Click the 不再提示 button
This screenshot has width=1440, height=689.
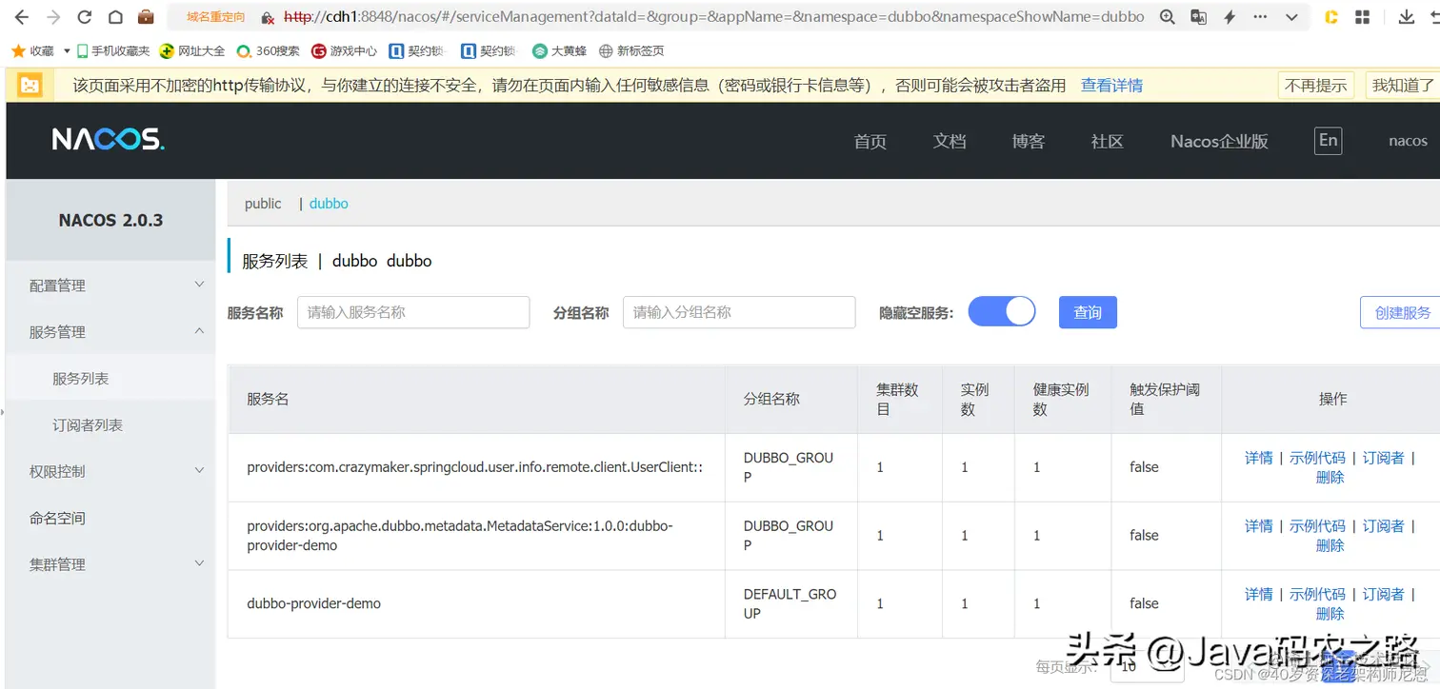1315,86
